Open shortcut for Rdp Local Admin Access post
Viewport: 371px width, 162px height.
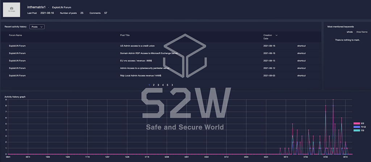(x=301, y=75)
